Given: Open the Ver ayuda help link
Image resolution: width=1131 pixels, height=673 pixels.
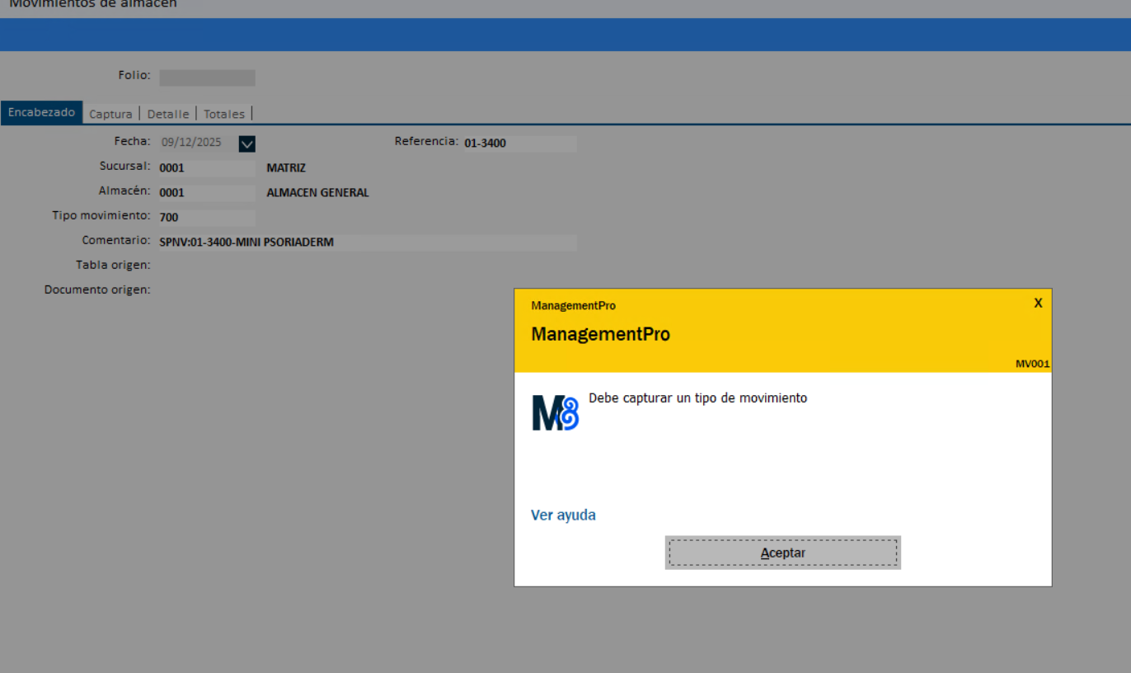Looking at the screenshot, I should tap(563, 515).
